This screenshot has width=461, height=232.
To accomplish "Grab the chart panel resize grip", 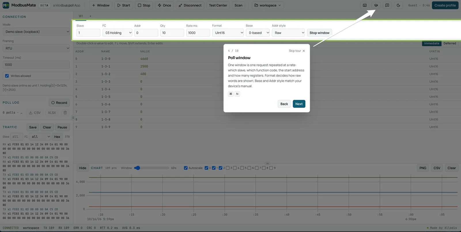I will point(267,163).
